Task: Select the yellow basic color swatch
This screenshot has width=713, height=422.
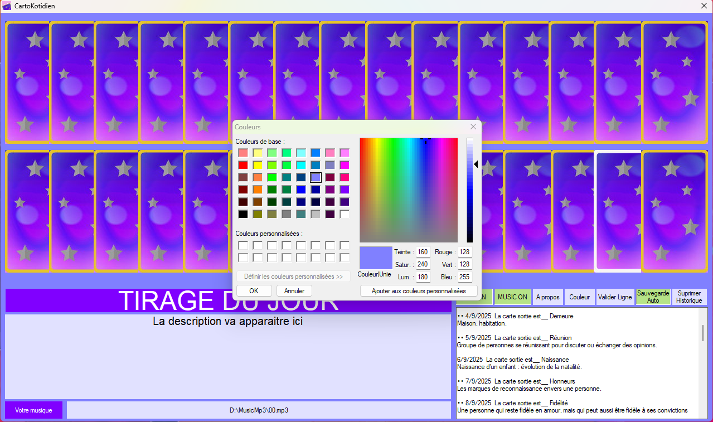Action: 258,165
